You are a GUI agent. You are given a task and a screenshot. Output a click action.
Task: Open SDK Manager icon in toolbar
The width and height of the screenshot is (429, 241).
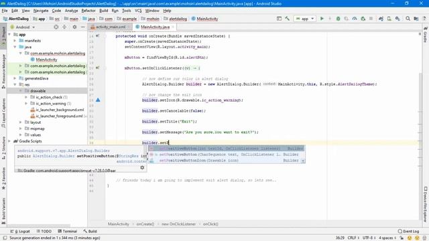397,19
